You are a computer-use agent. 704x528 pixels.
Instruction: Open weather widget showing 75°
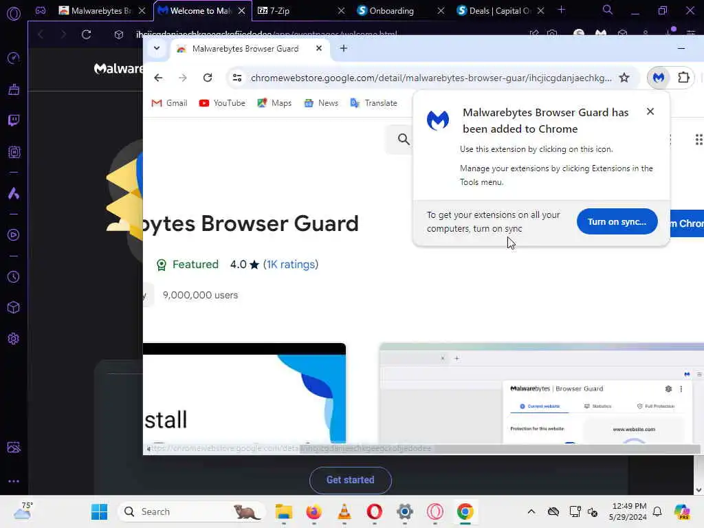click(23, 511)
